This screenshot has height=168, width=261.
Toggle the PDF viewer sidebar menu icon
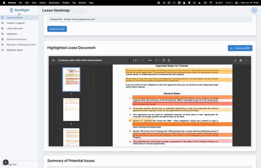click(x=54, y=60)
